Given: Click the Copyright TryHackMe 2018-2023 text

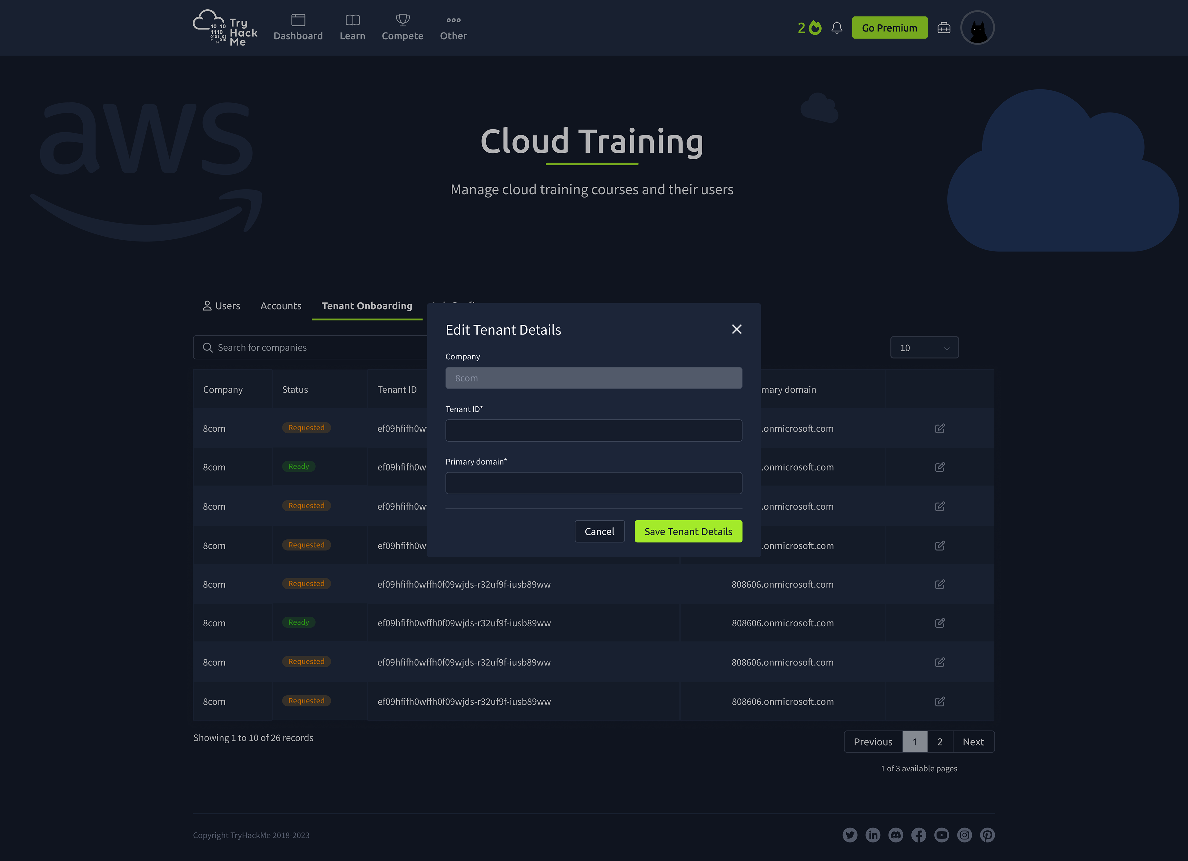Looking at the screenshot, I should point(251,835).
